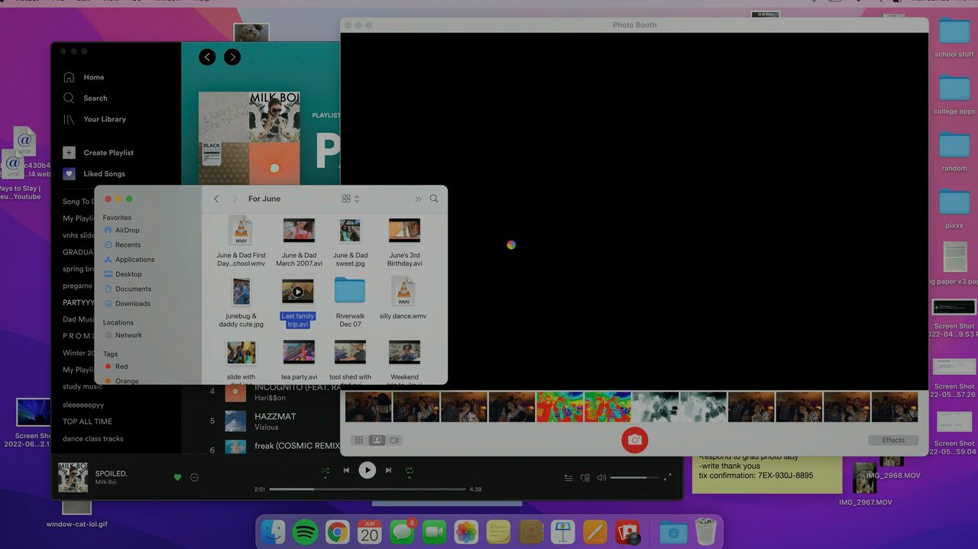Screen dimensions: 978x549
Task: Click the Connect to a device icon
Action: point(585,478)
